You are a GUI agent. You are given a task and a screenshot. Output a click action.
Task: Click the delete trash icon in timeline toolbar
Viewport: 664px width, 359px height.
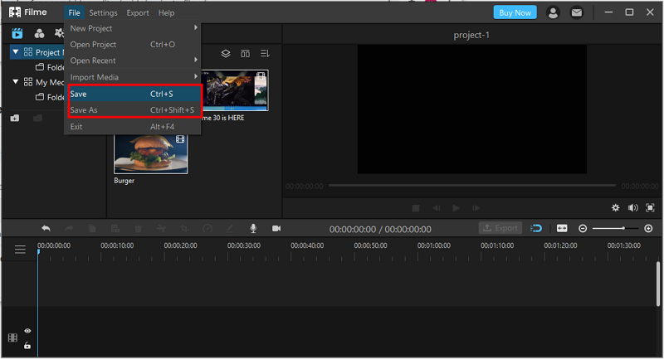(x=138, y=229)
